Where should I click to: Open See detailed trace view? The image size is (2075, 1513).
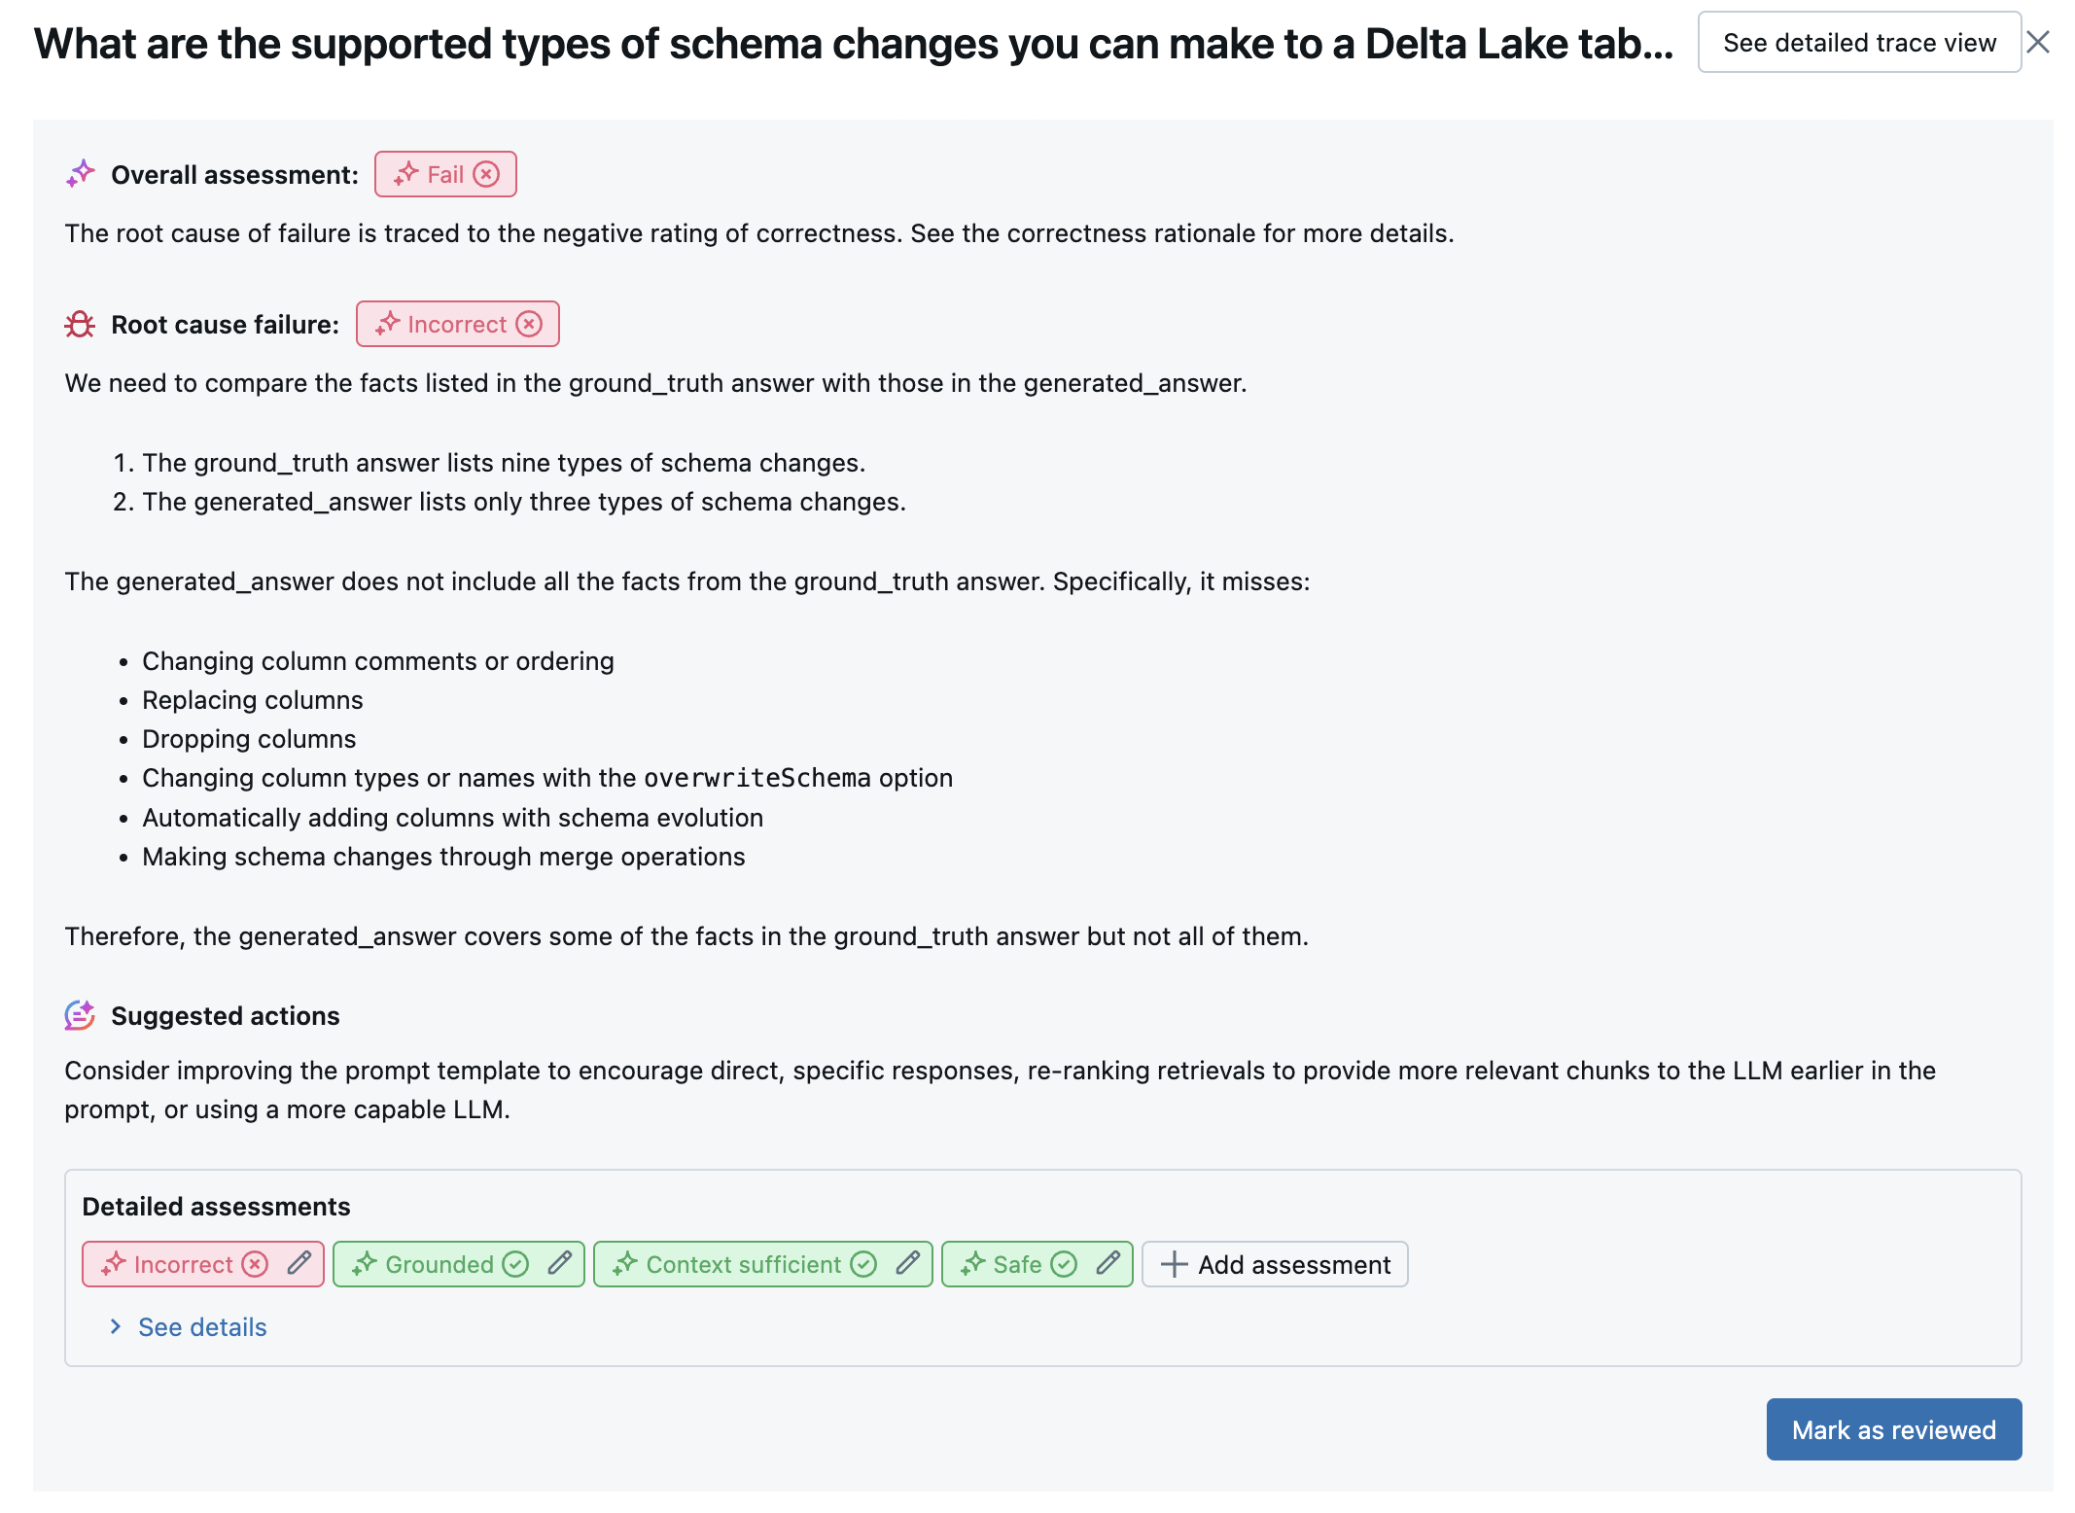pos(1857,42)
